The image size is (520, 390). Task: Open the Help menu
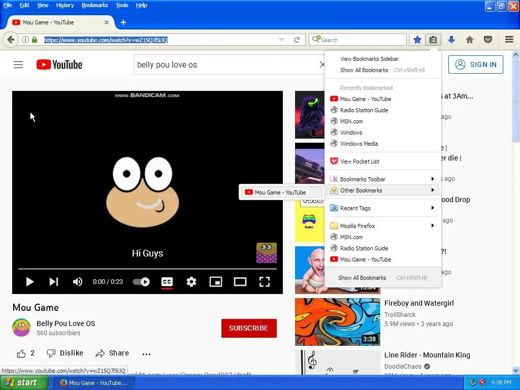141,5
